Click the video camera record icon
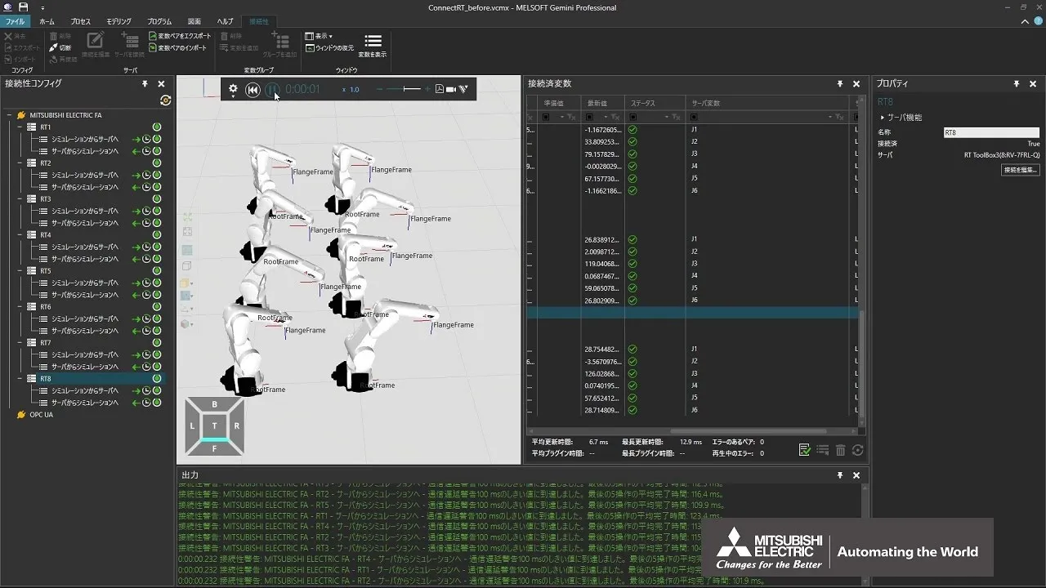Screen dimensions: 1046x588 [450, 89]
